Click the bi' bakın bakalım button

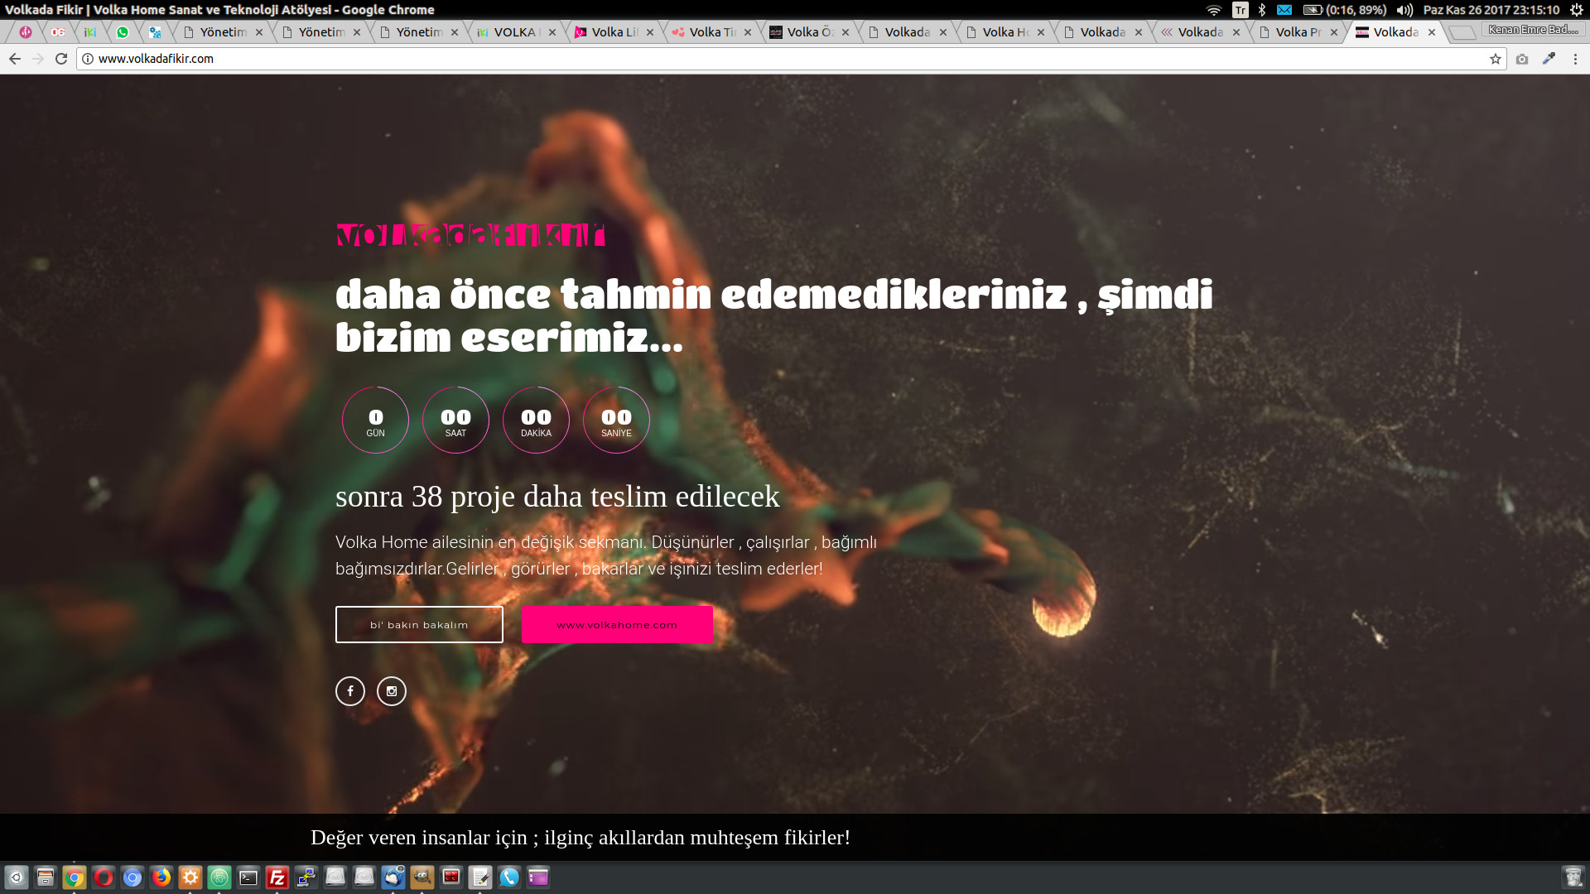click(419, 625)
